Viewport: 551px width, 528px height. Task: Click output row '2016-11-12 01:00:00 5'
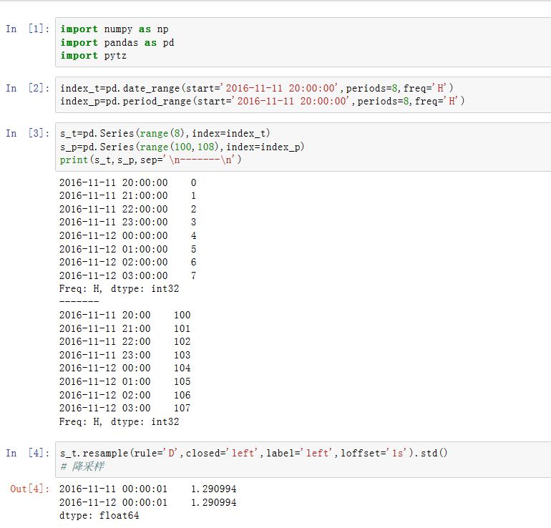click(127, 249)
